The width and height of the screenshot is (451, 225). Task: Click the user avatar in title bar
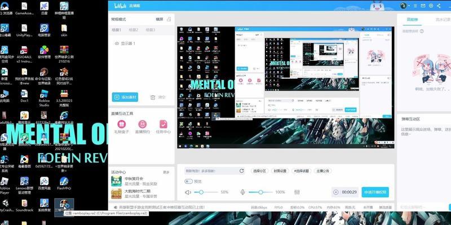pos(403,6)
